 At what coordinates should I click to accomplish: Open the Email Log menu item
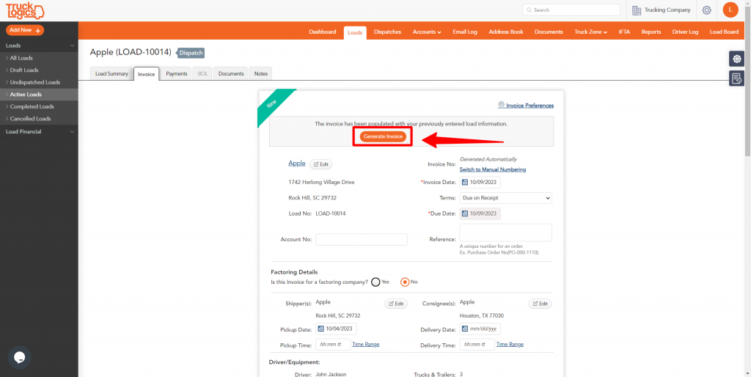[464, 32]
